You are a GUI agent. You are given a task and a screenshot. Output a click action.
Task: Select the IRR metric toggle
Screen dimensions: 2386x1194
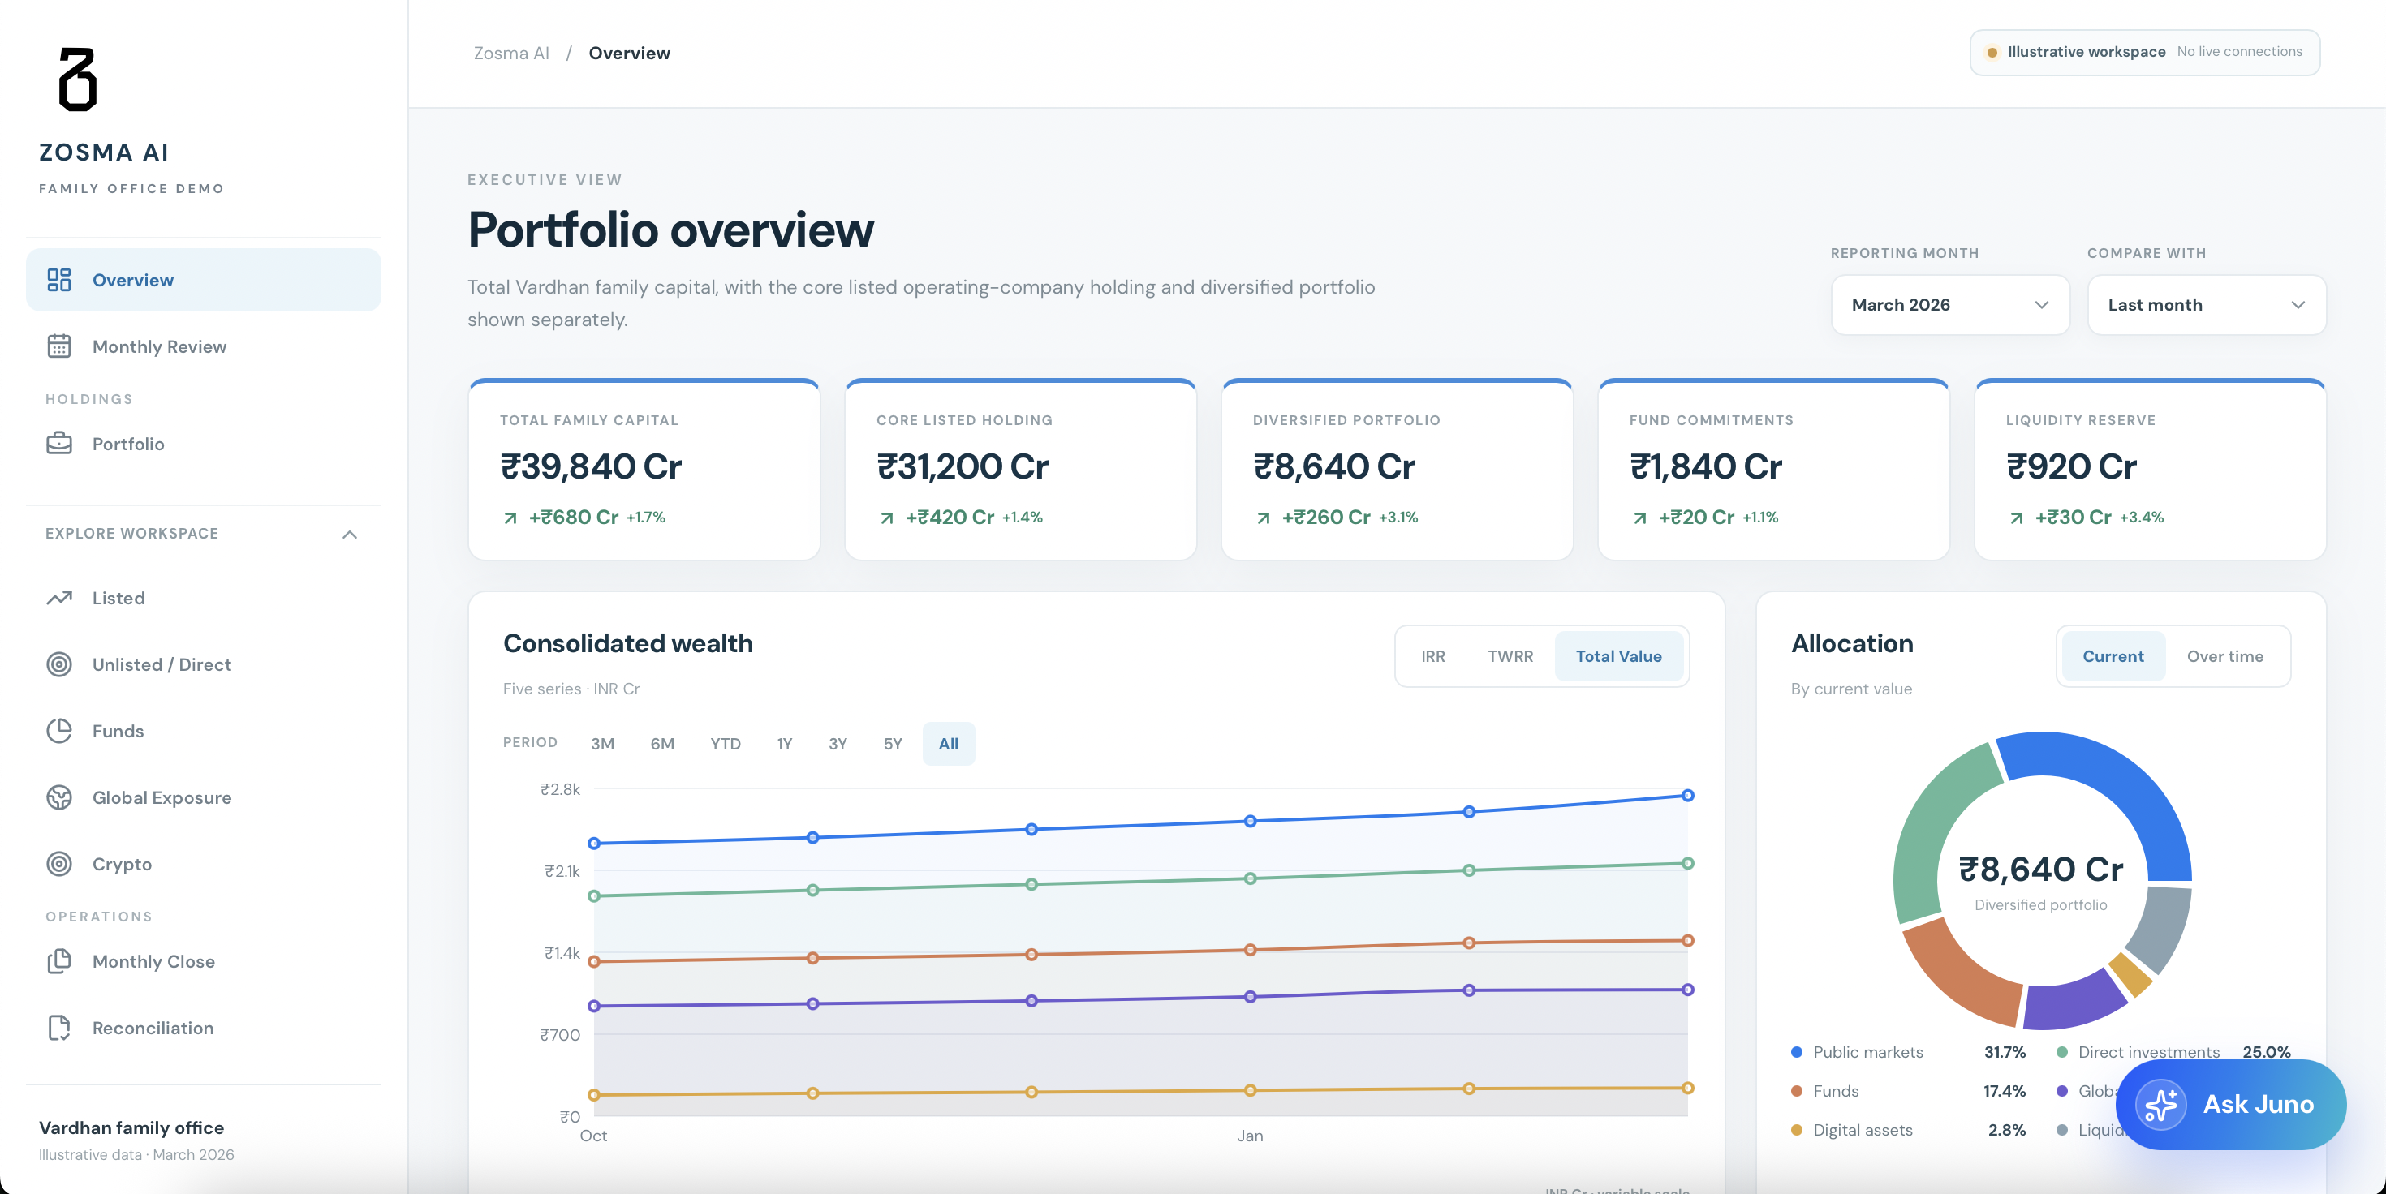(1433, 656)
